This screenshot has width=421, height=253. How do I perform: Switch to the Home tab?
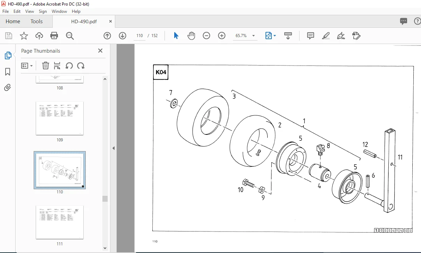point(13,21)
